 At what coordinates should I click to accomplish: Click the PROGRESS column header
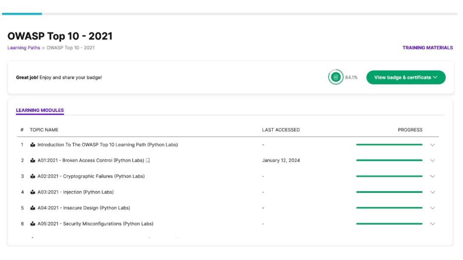410,130
